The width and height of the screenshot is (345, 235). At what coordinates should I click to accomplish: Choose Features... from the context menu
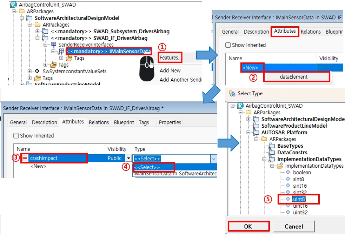click(170, 58)
